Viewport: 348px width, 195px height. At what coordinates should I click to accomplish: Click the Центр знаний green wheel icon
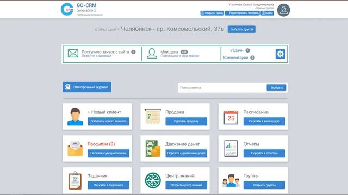point(153,180)
